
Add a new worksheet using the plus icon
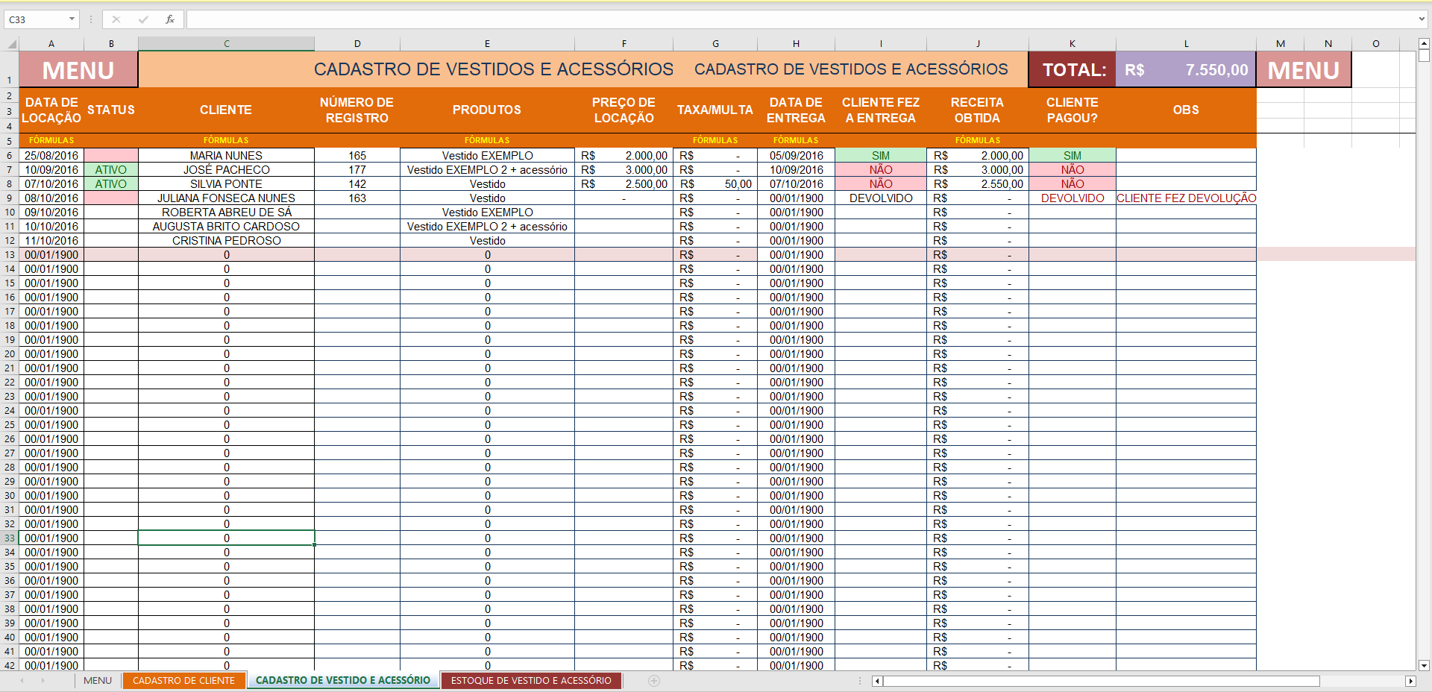(x=654, y=680)
